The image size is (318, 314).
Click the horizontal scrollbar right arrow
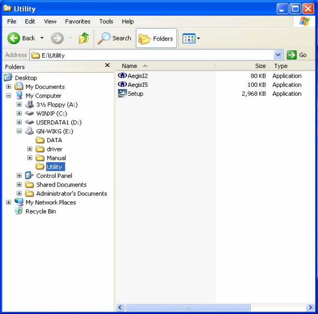pos(310,307)
